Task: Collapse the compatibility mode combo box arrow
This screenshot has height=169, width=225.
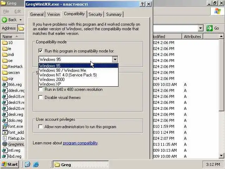Action: [x=115, y=59]
